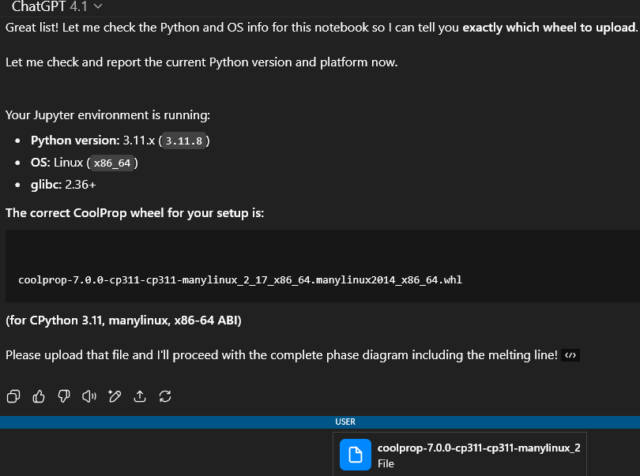Share the response with the upload-arrow icon
Screen dimensions: 640x476
[x=140, y=395]
